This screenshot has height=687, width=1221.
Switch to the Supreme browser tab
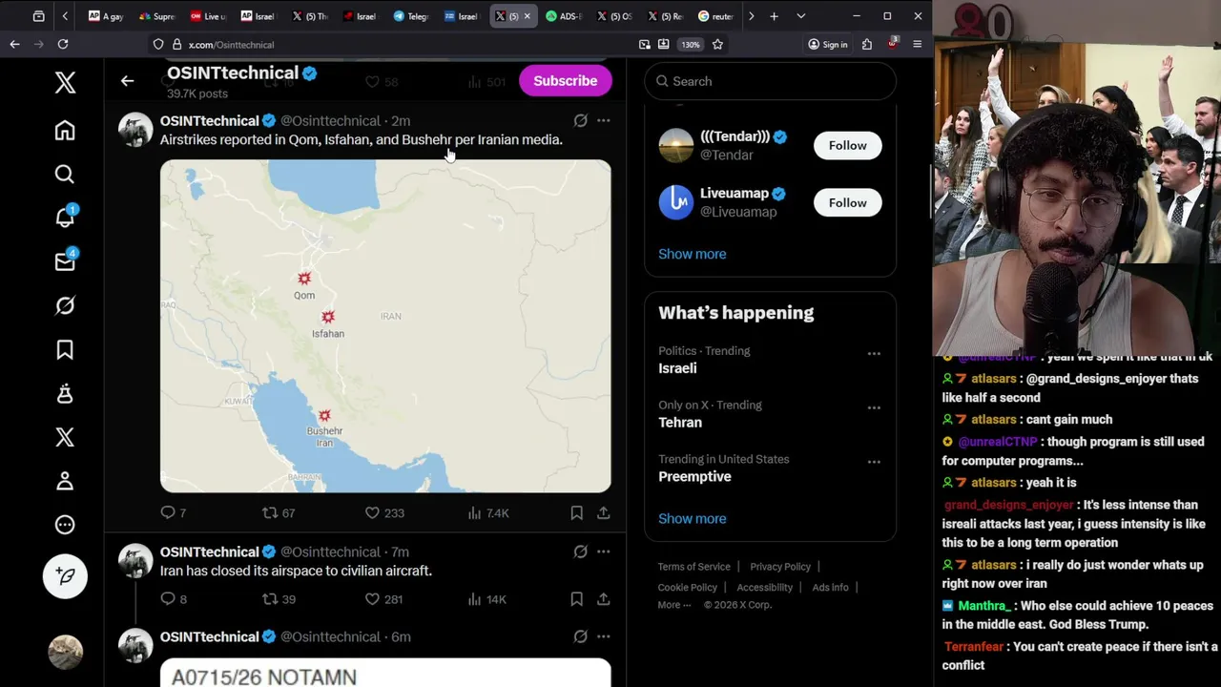point(157,16)
